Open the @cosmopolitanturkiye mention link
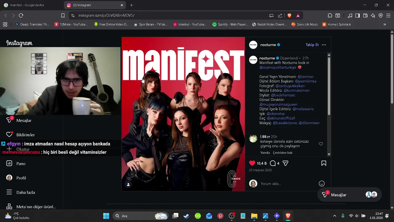The width and height of the screenshot is (394, 222). click(x=278, y=67)
